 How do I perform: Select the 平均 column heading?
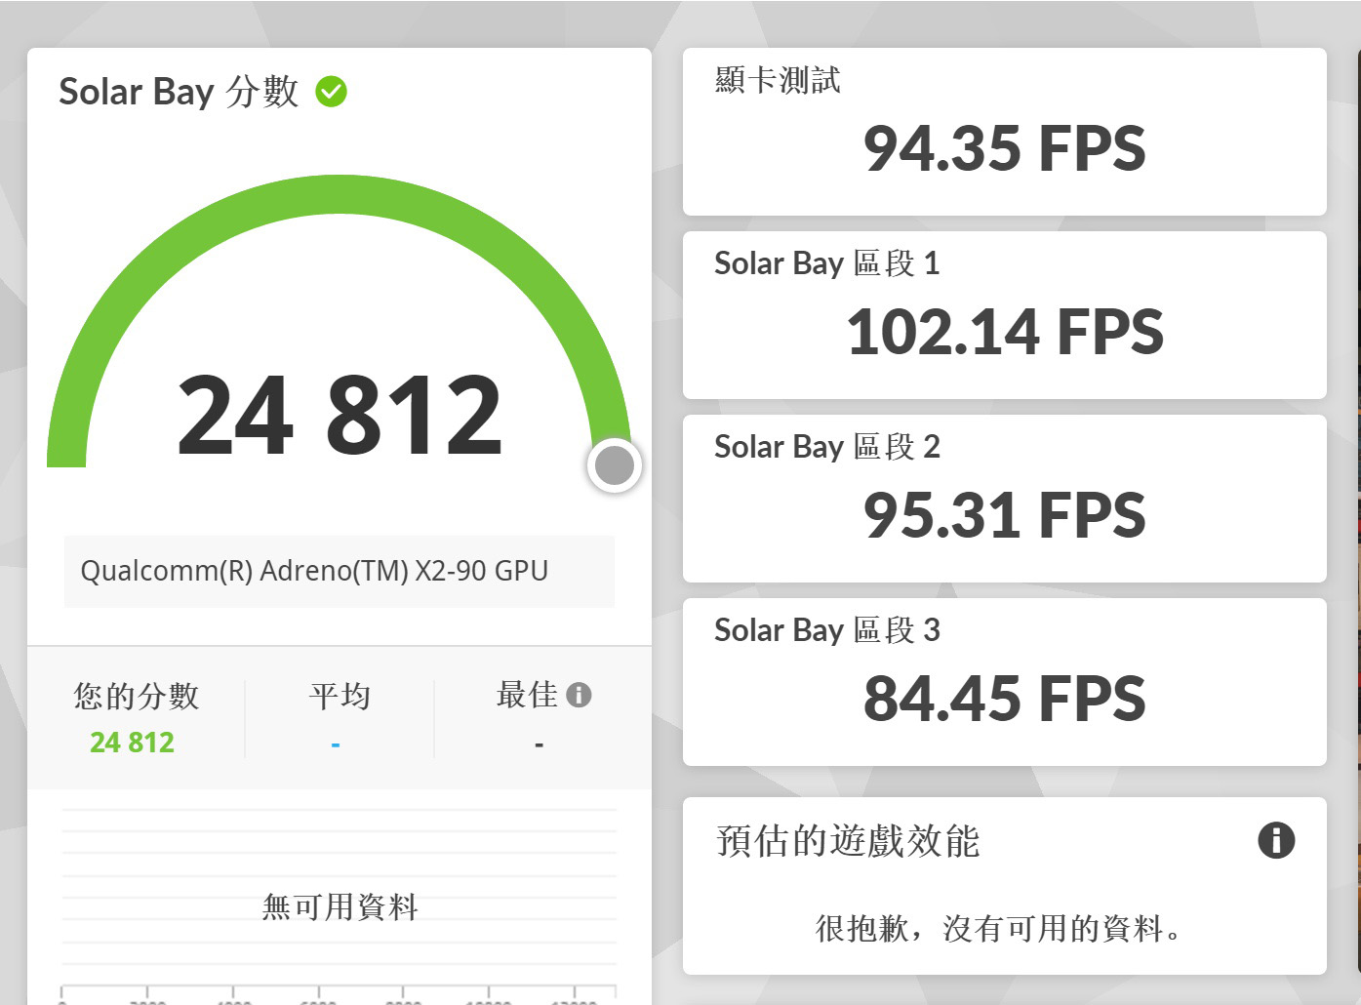point(340,696)
